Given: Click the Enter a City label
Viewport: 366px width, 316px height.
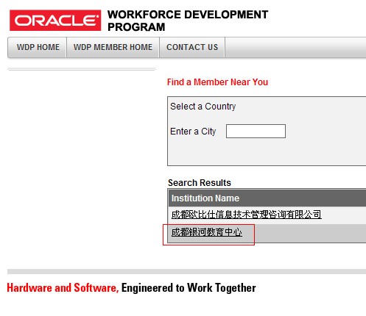Looking at the screenshot, I should 193,132.
